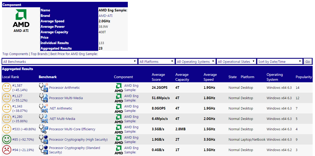Image resolution: width=315 pixels, height=156 pixels.
Task: Click the neutral face icon for rank #1,587
Action: click(7, 87)
